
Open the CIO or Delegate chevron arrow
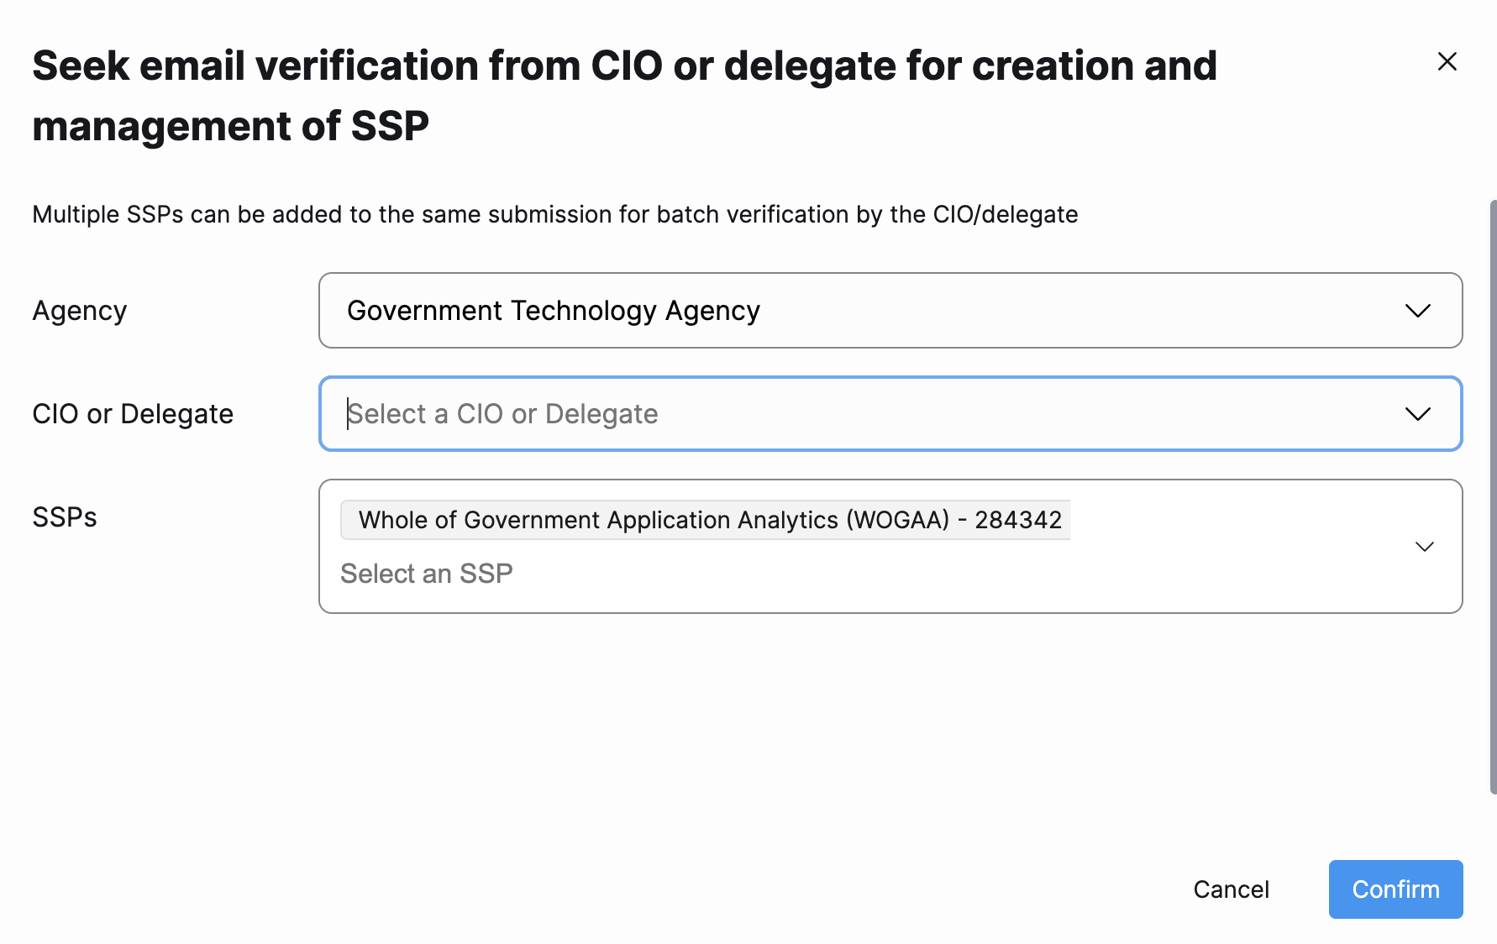pos(1418,414)
